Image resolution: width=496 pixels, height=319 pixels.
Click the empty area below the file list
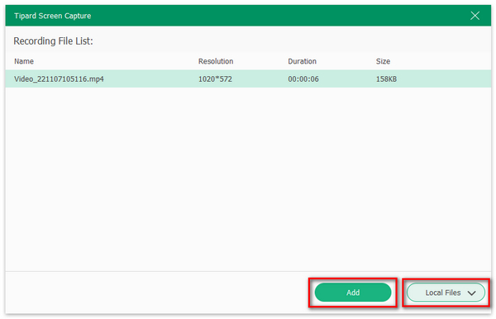pos(248,179)
